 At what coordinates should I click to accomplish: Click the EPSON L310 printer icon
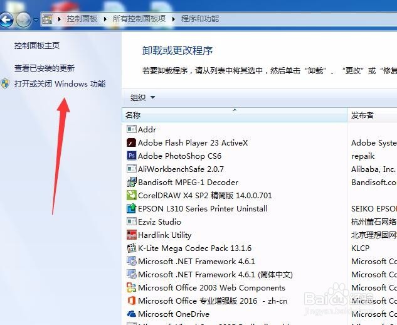pos(132,208)
